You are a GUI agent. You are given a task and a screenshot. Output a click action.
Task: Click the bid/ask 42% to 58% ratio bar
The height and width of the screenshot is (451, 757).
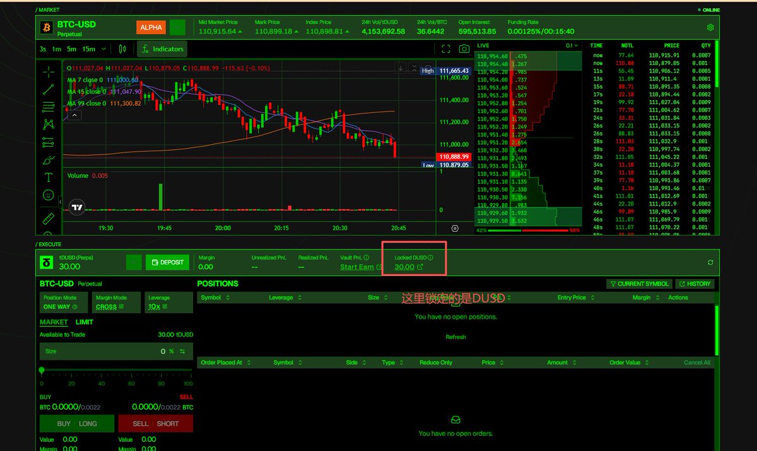[x=528, y=231]
